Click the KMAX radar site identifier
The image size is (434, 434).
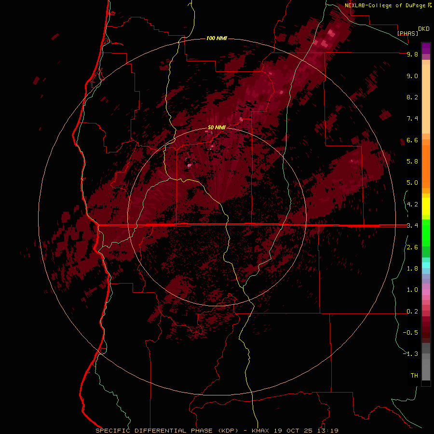[x=260, y=431]
